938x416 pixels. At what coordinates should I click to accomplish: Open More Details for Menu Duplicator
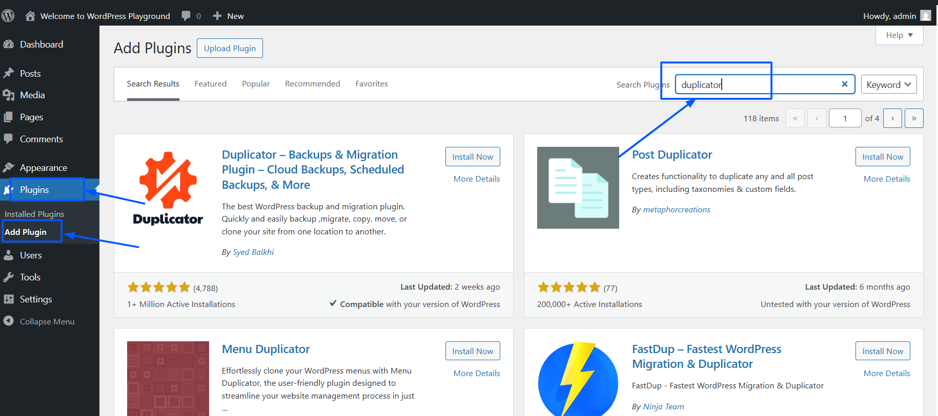coord(477,373)
